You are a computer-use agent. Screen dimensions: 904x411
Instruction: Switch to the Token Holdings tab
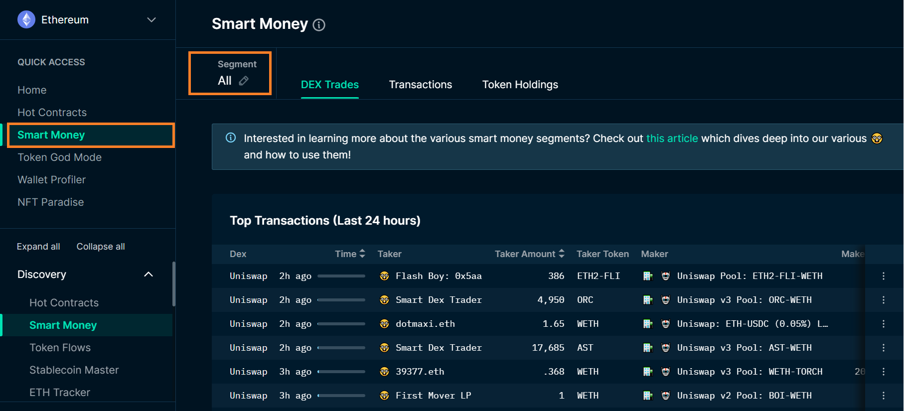click(520, 85)
